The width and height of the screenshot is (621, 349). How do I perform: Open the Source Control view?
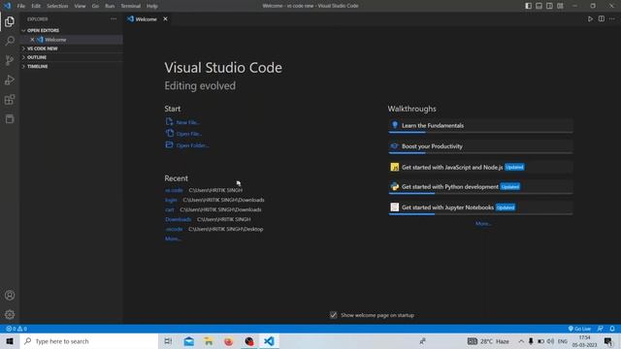pyautogui.click(x=10, y=60)
